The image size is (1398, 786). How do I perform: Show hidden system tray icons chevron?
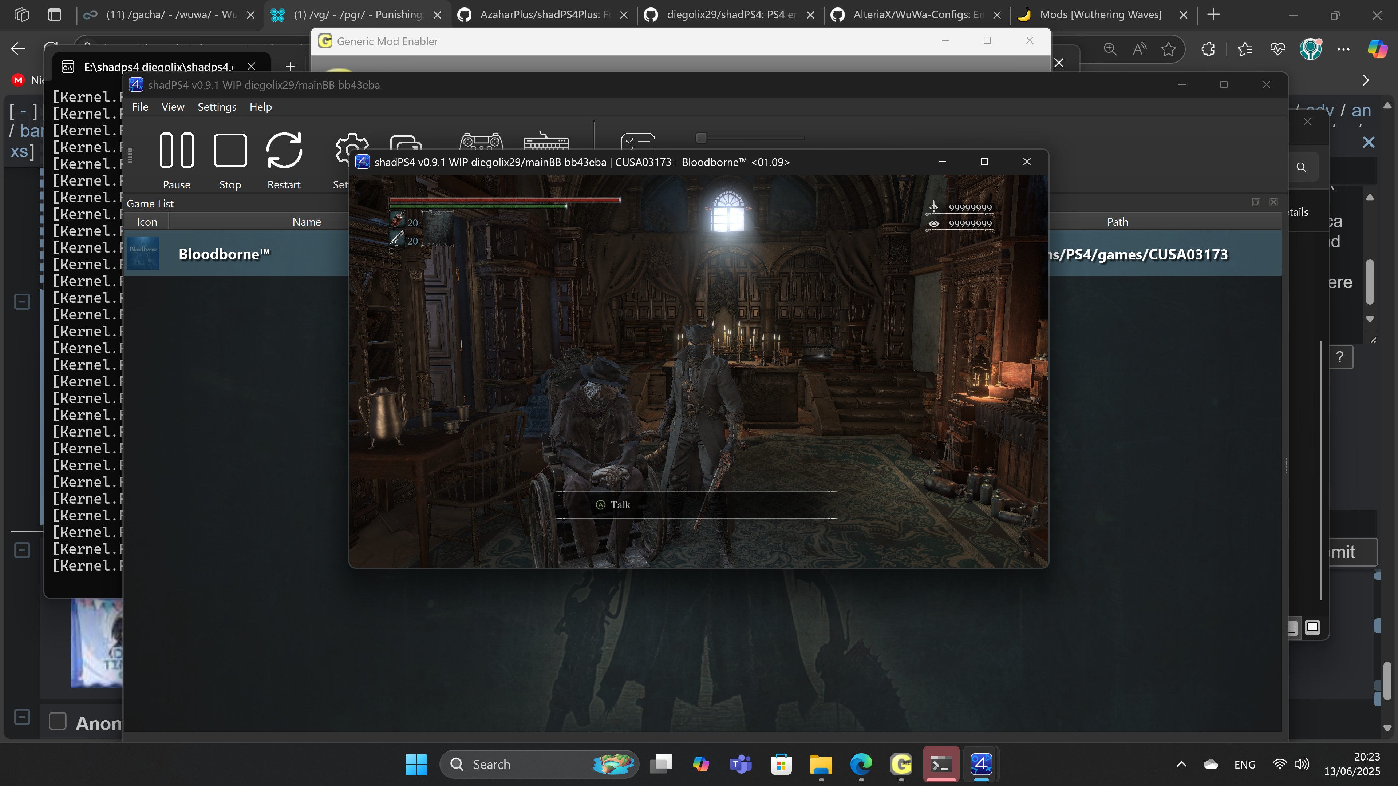(x=1181, y=764)
